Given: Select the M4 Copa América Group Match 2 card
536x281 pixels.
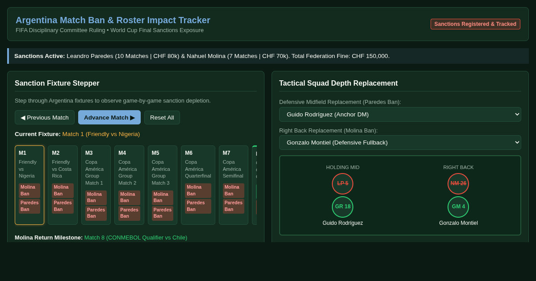Looking at the screenshot, I should 129,185.
